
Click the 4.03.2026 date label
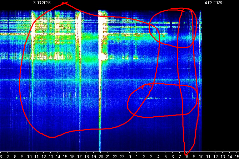point(213,2)
